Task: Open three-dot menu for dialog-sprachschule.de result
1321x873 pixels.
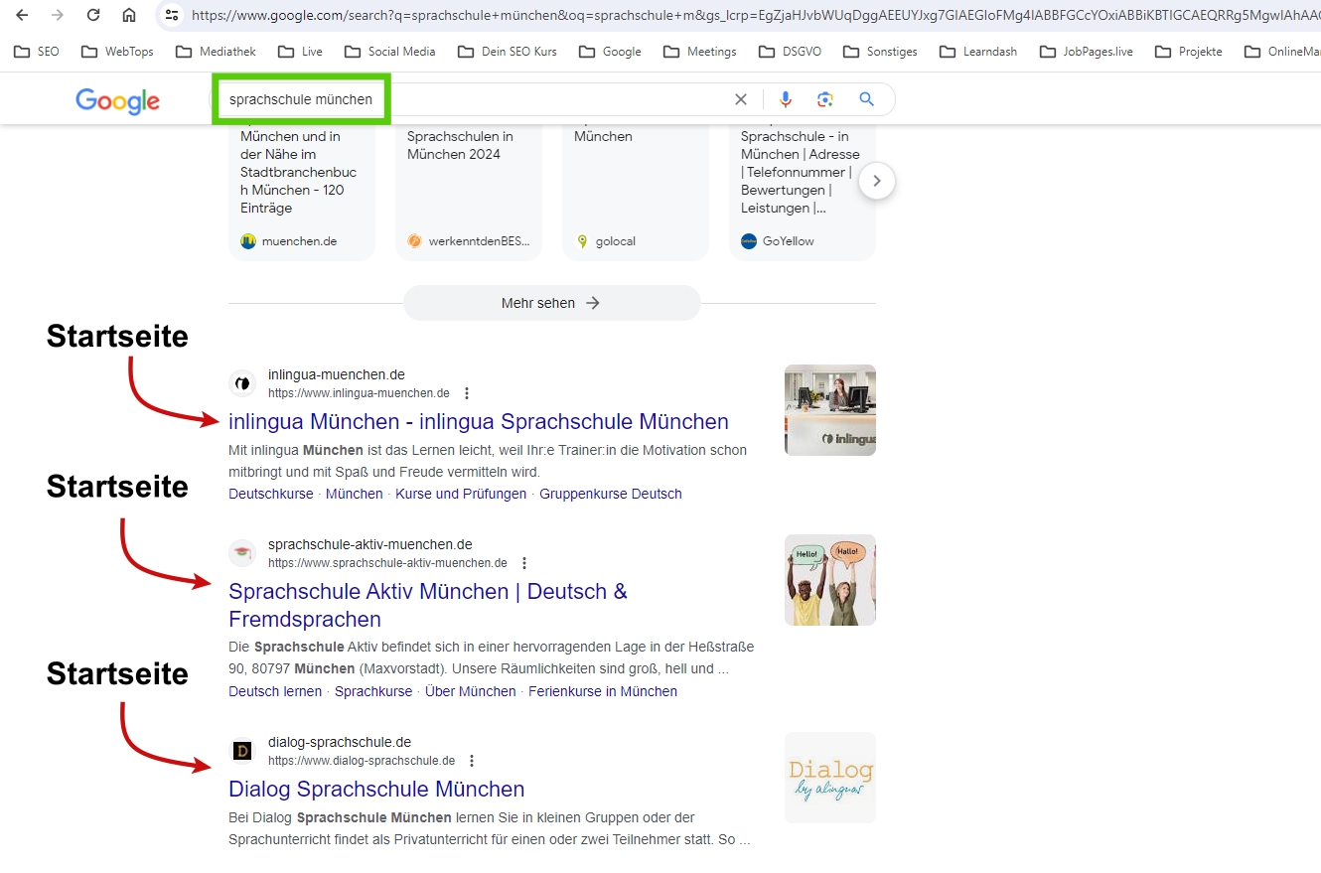Action: tap(472, 761)
